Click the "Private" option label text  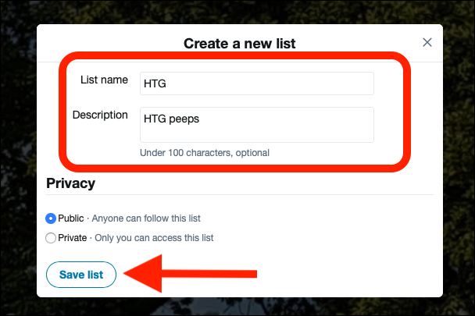73,238
